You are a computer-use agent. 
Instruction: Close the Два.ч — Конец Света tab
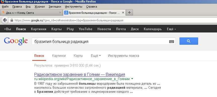pos(60,13)
